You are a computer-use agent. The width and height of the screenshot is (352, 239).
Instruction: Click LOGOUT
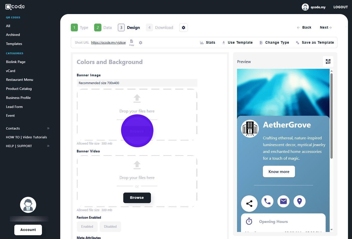pyautogui.click(x=340, y=7)
